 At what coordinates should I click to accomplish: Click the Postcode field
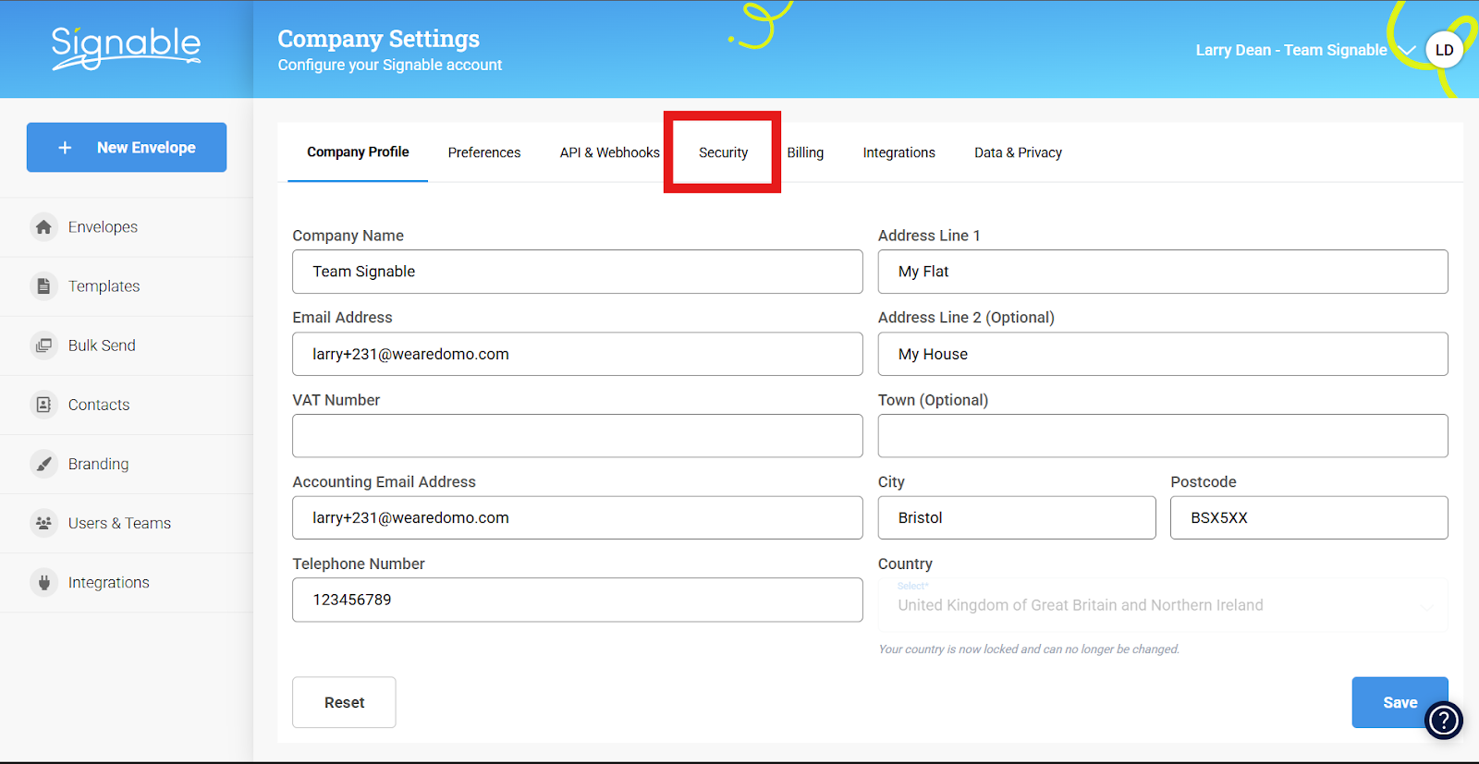(x=1309, y=517)
